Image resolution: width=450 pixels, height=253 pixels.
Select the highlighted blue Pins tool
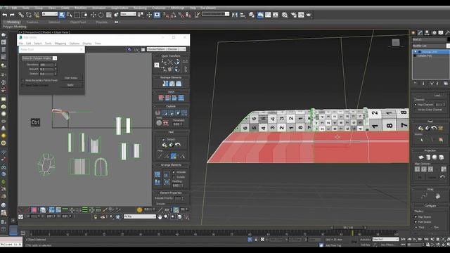[x=174, y=156]
